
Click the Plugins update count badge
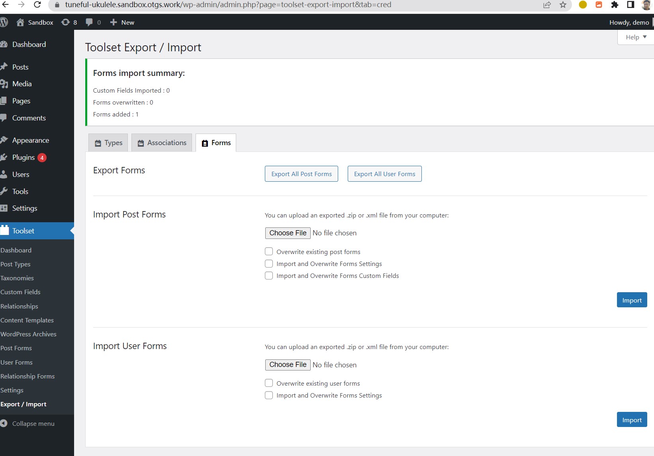(x=42, y=158)
